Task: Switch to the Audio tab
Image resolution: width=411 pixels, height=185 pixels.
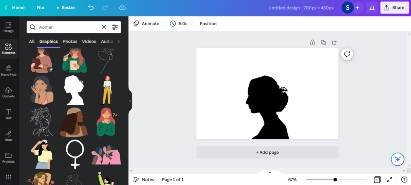Action: (x=107, y=41)
